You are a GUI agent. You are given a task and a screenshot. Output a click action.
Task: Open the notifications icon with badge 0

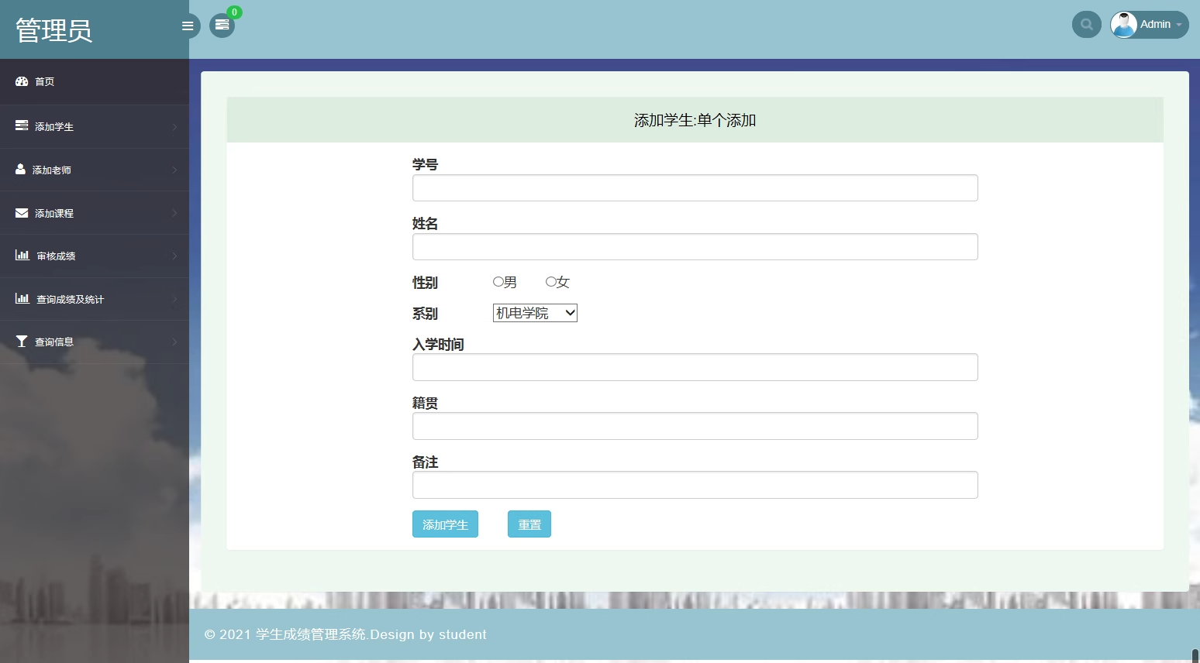[x=222, y=25]
